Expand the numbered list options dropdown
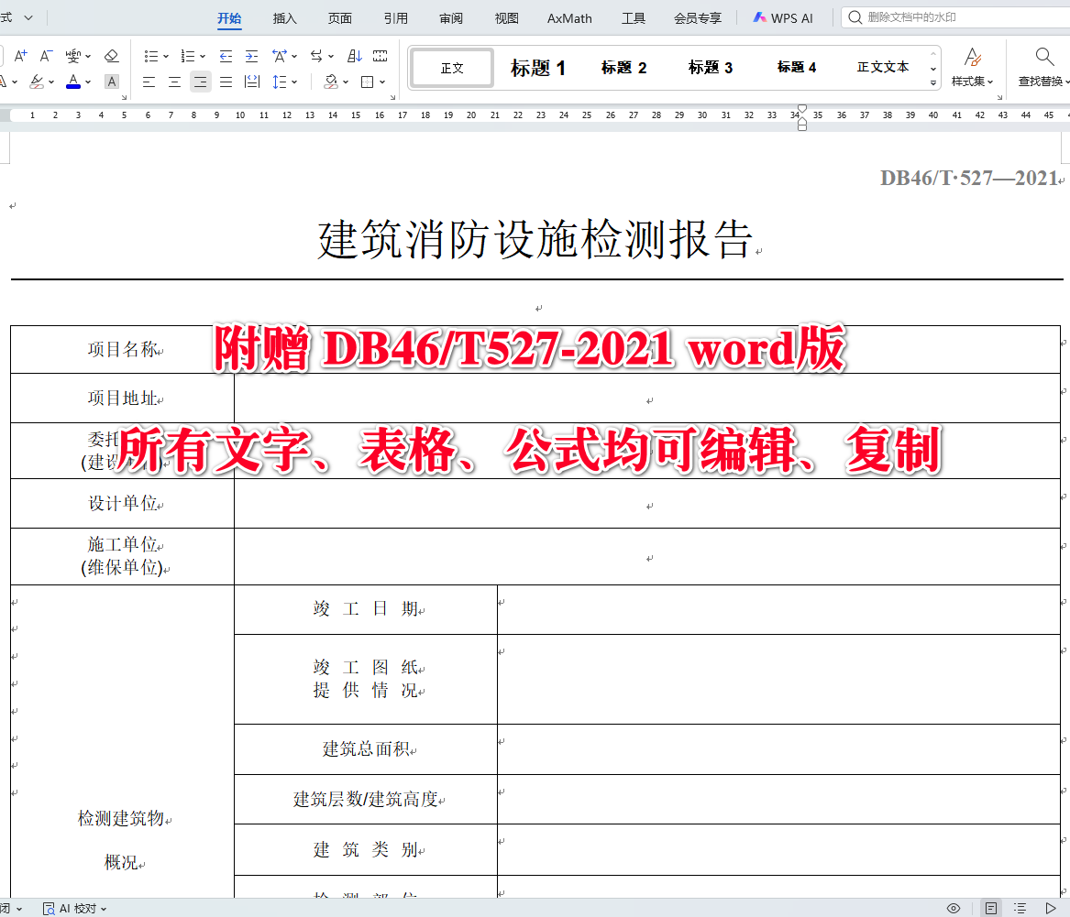 point(203,56)
